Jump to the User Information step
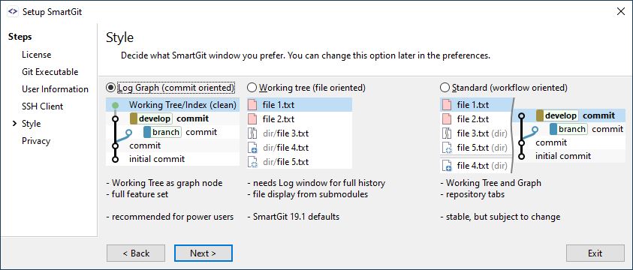 (56, 89)
